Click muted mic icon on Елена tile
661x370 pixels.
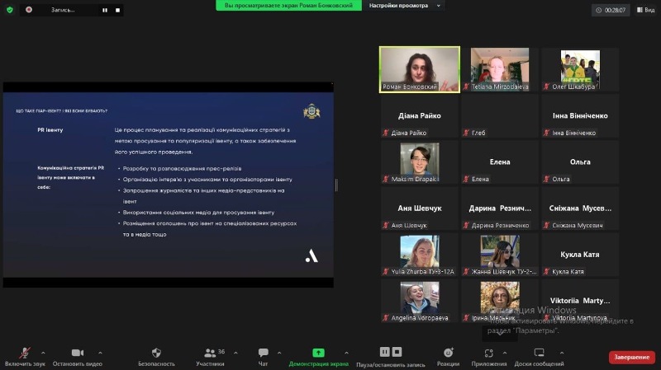point(466,179)
